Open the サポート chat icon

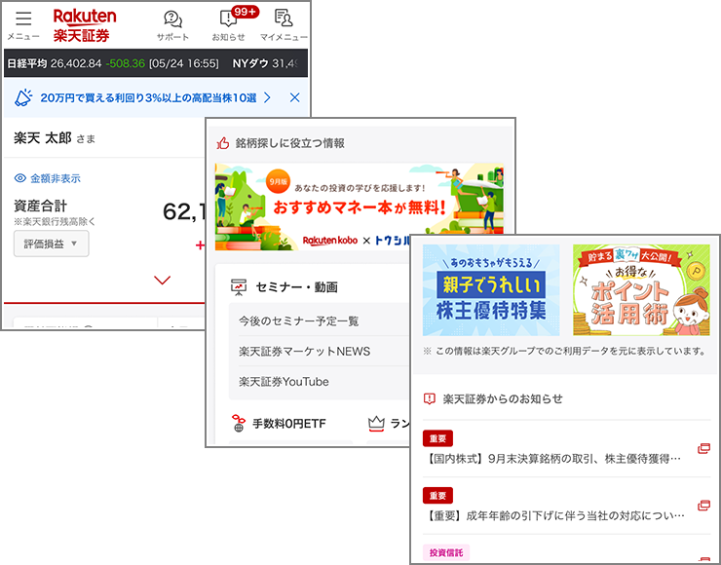pos(172,19)
